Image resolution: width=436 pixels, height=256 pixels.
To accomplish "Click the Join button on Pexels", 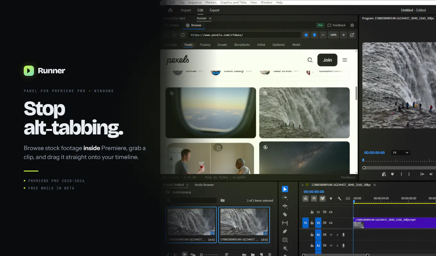I will tap(327, 60).
